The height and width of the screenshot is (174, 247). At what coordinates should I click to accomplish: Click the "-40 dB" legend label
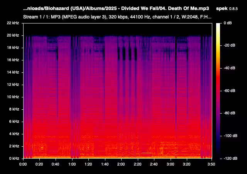tap(229, 68)
